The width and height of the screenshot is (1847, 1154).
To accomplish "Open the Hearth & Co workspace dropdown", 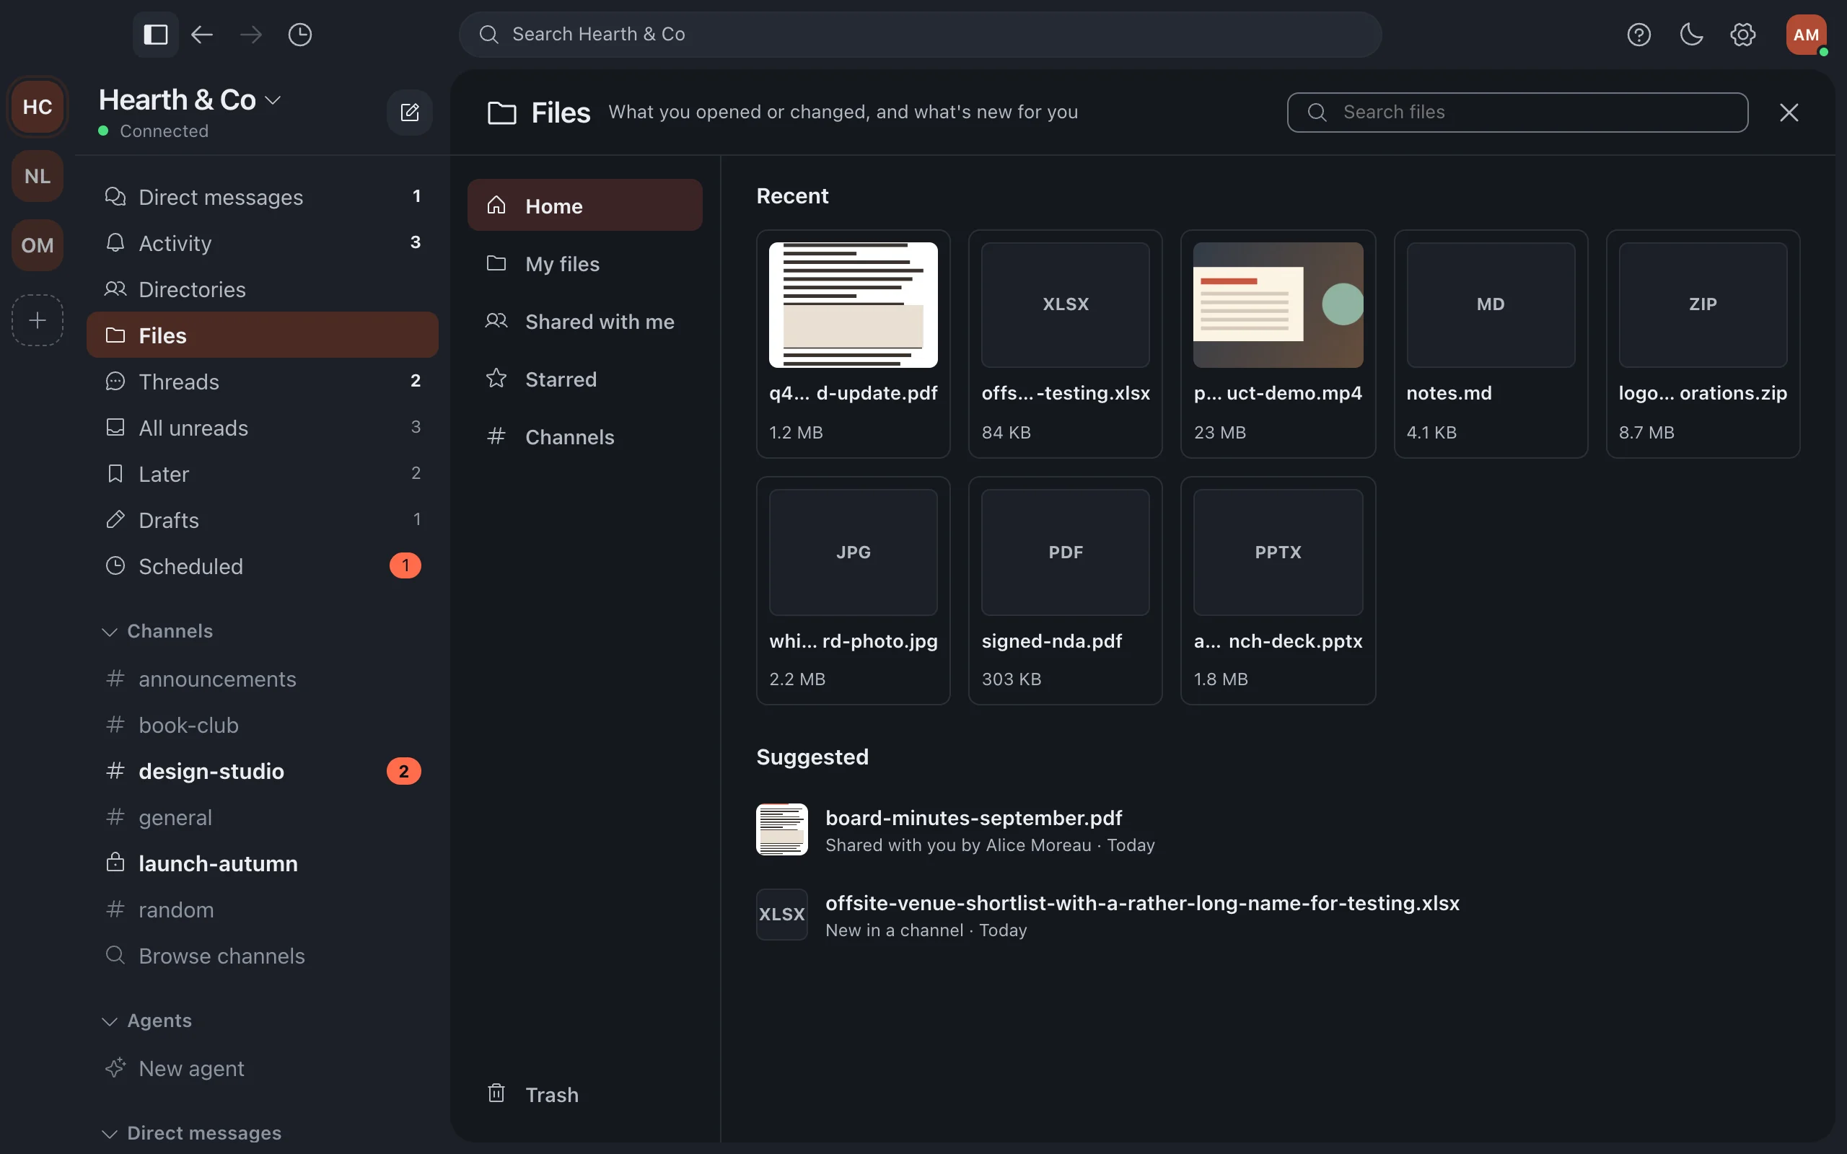I will (x=190, y=100).
